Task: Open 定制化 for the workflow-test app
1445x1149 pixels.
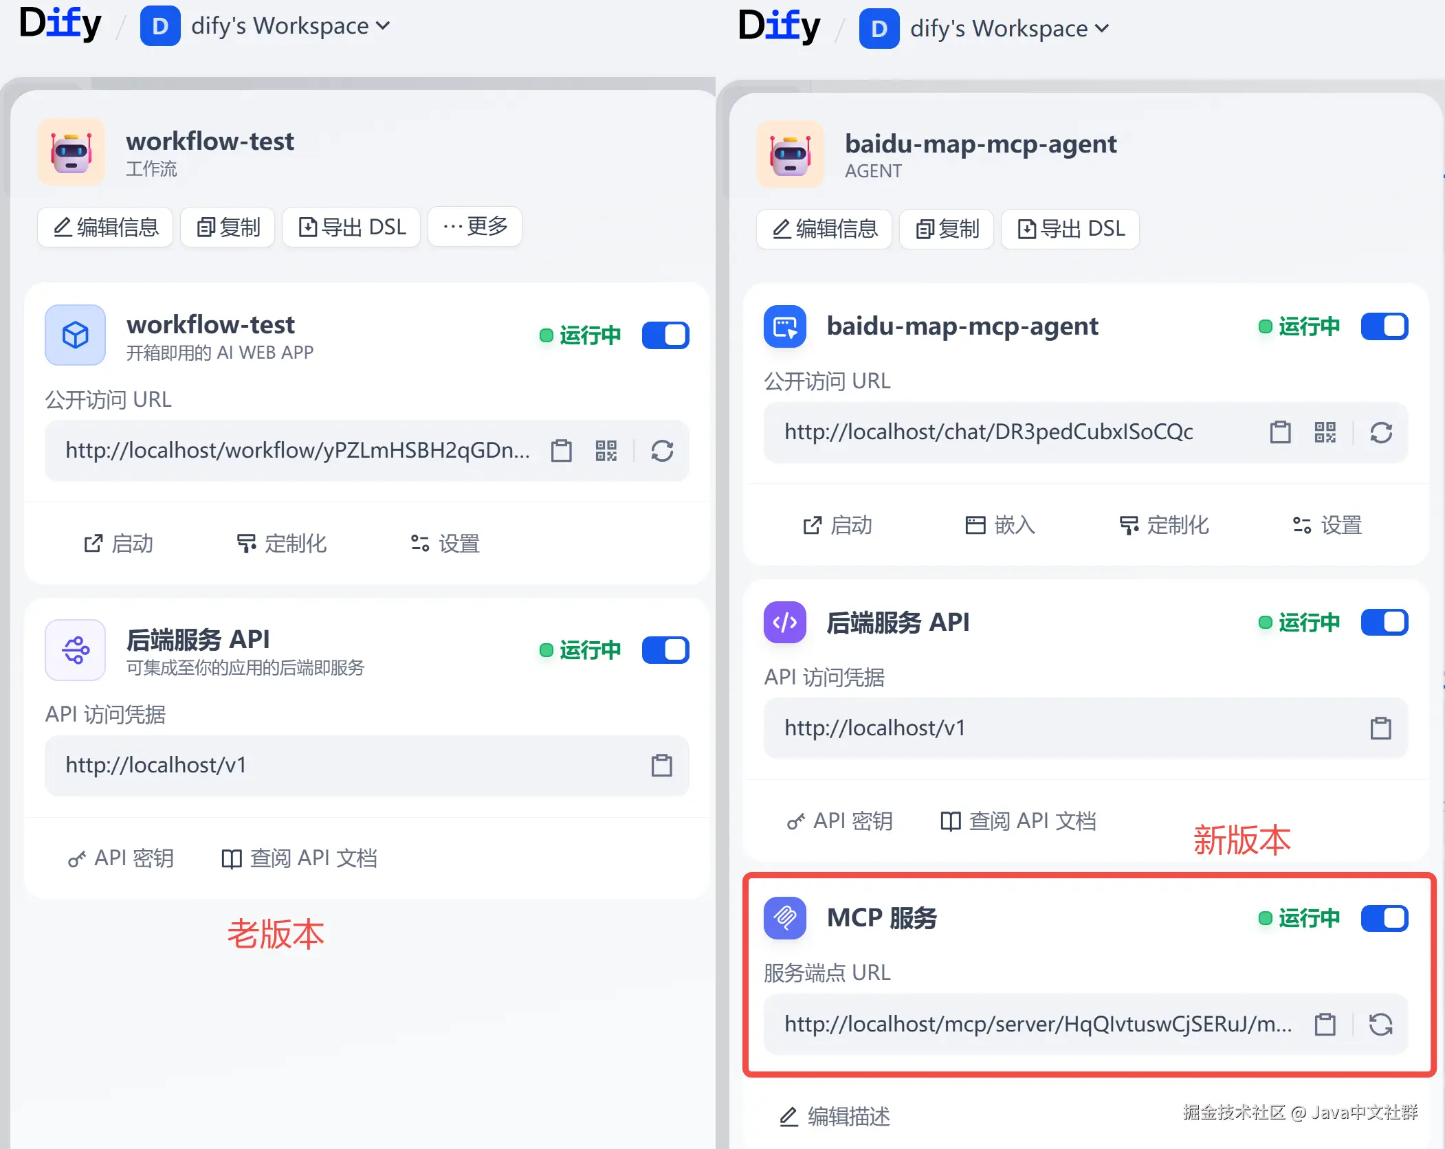Action: pos(282,544)
